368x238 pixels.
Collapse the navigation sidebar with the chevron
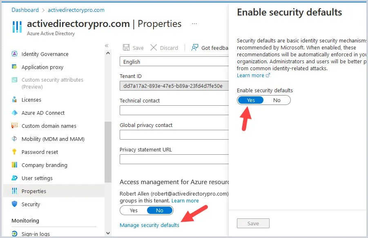point(106,46)
